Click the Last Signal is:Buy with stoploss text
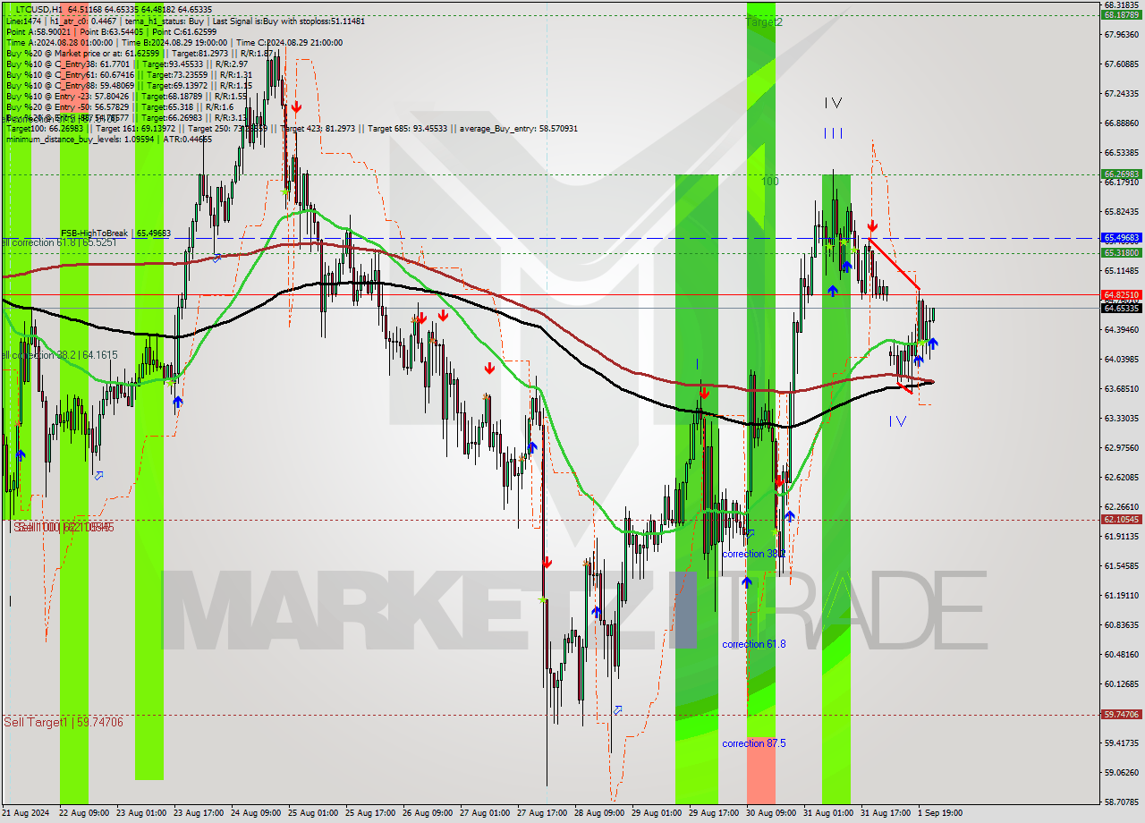Viewport: 1145px width, 823px height. click(290, 21)
